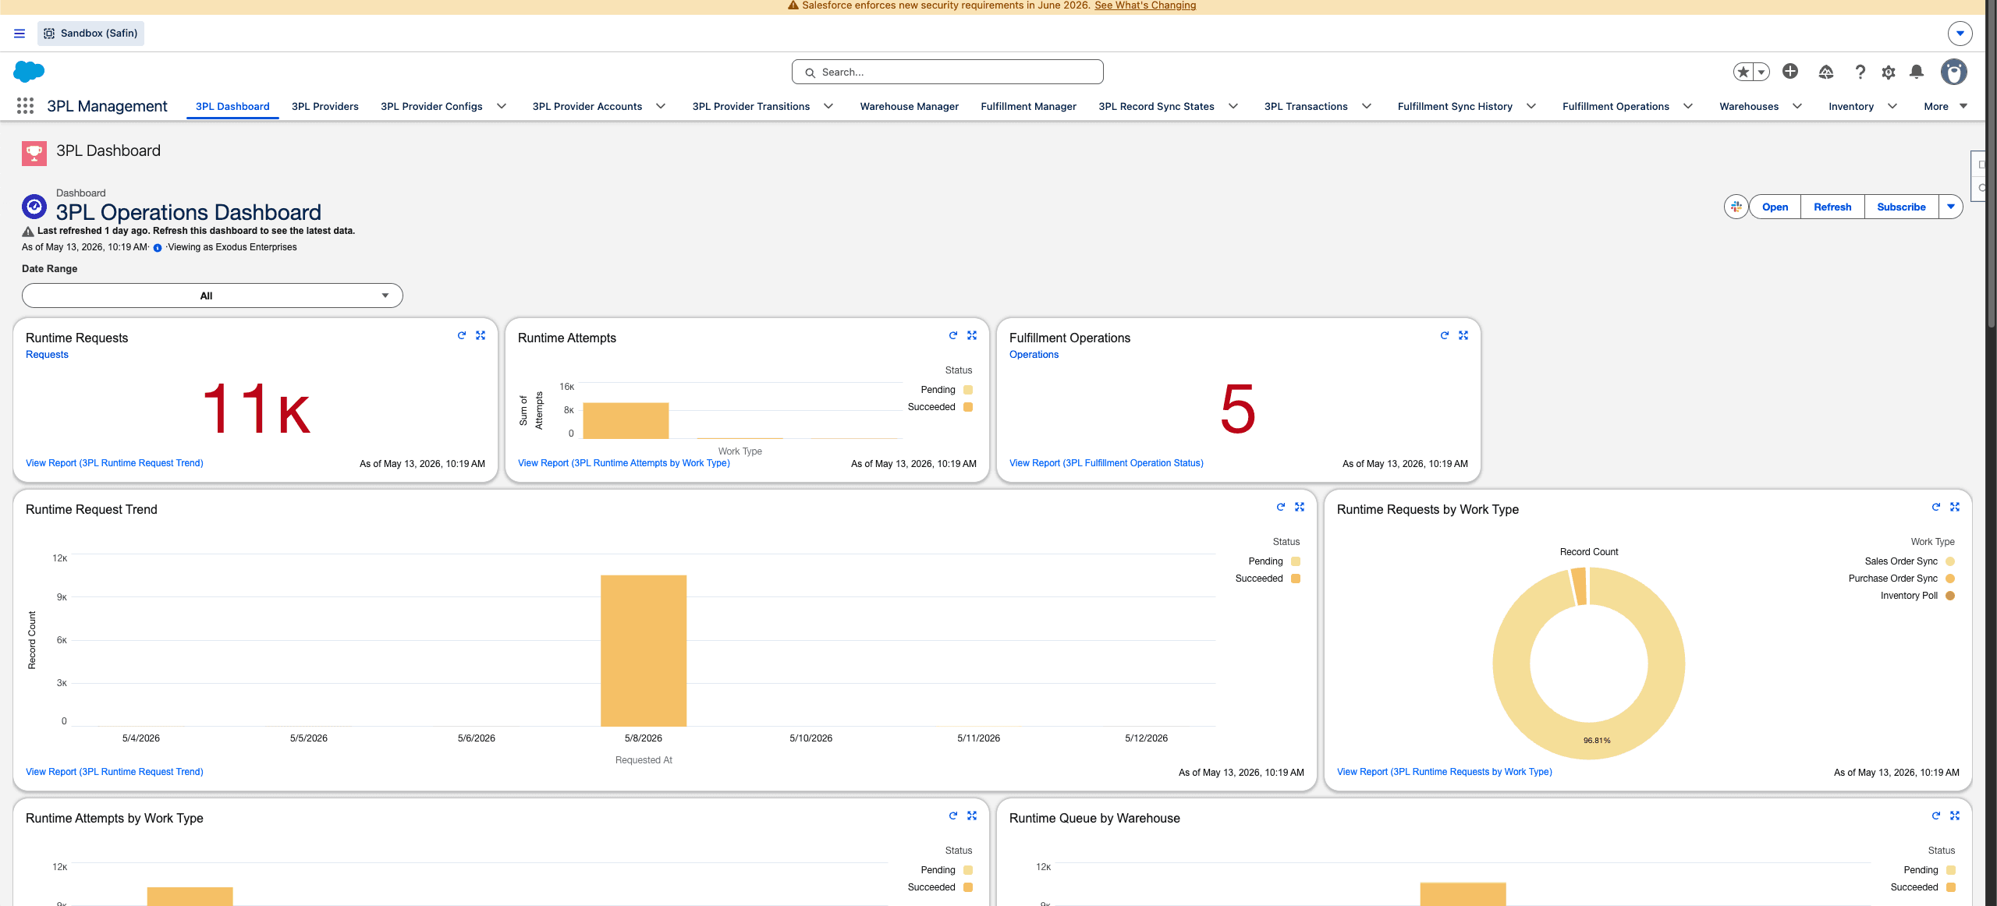1997x906 pixels.
Task: Click in the global Search field
Action: click(x=947, y=72)
